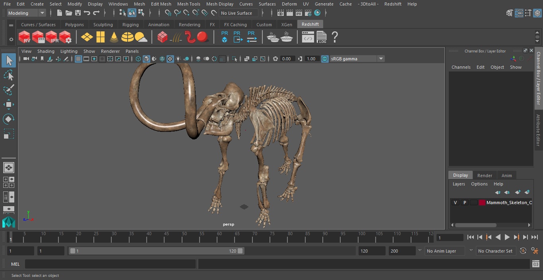Open the script editor icon
This screenshot has height=280, width=543.
pos(535,264)
